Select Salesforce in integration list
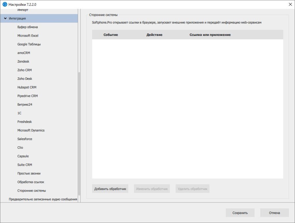295x223 pixels. click(25, 139)
